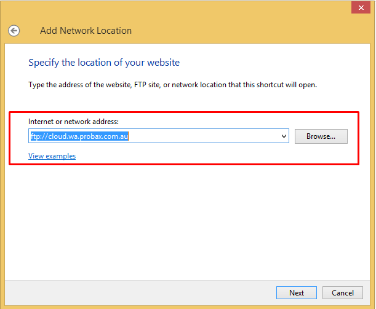This screenshot has width=376, height=309.
Task: Proceed with the Next button
Action: click(x=297, y=293)
